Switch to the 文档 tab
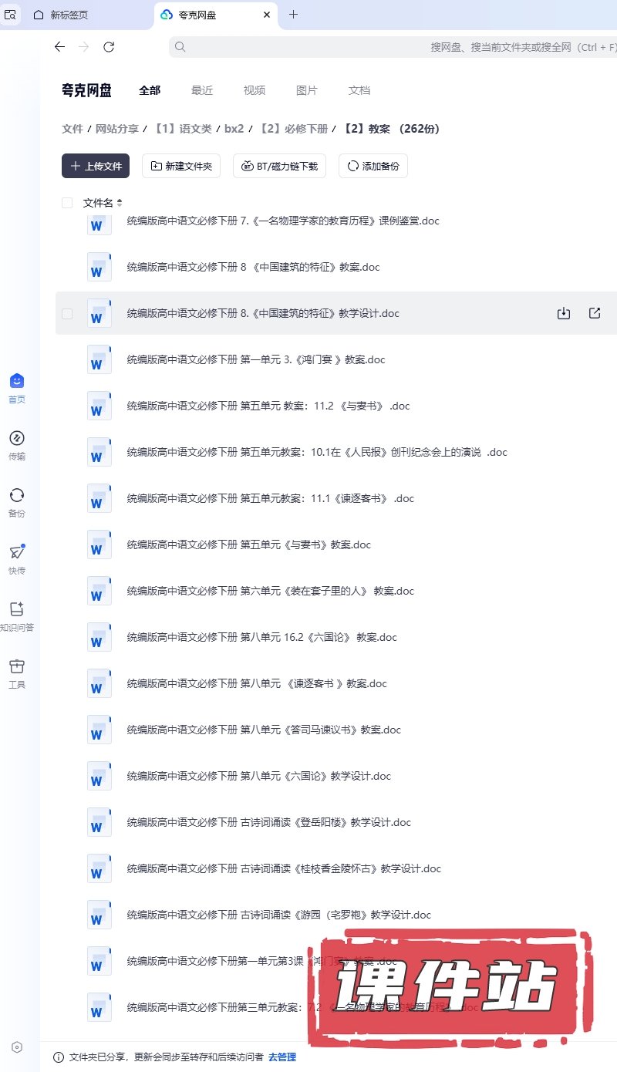The height and width of the screenshot is (1072, 617). click(359, 90)
